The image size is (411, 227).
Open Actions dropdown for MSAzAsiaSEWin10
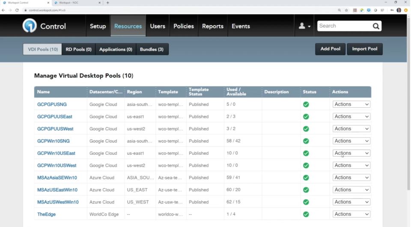click(351, 177)
